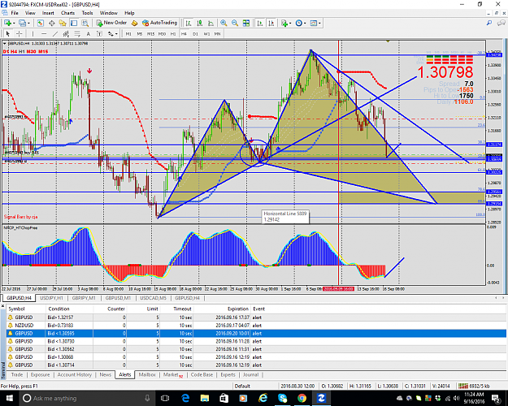Switch to M1 timeframe
508x406 pixels.
coord(128,33)
